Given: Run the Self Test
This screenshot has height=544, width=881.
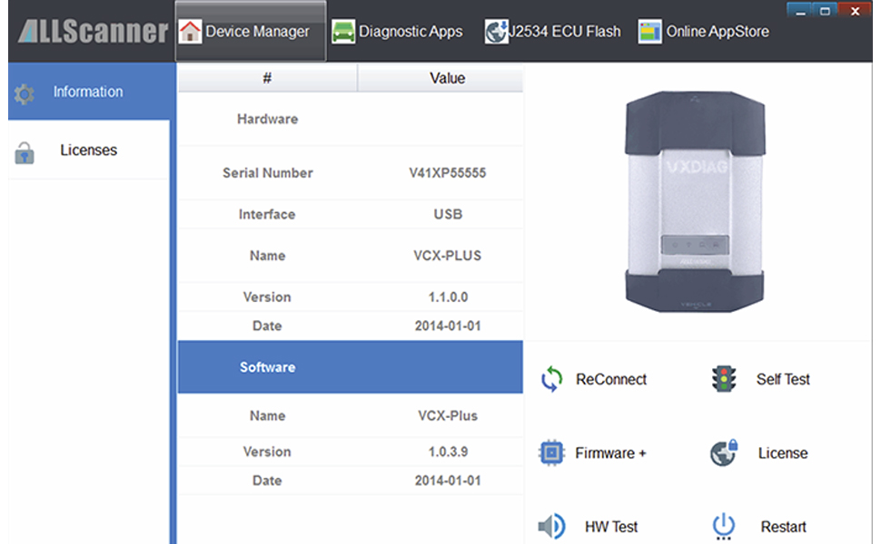Looking at the screenshot, I should tap(783, 380).
